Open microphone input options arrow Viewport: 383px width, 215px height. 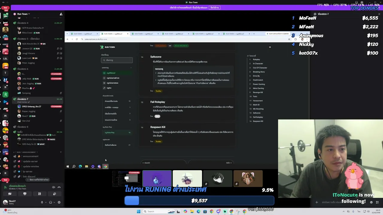coord(45,202)
